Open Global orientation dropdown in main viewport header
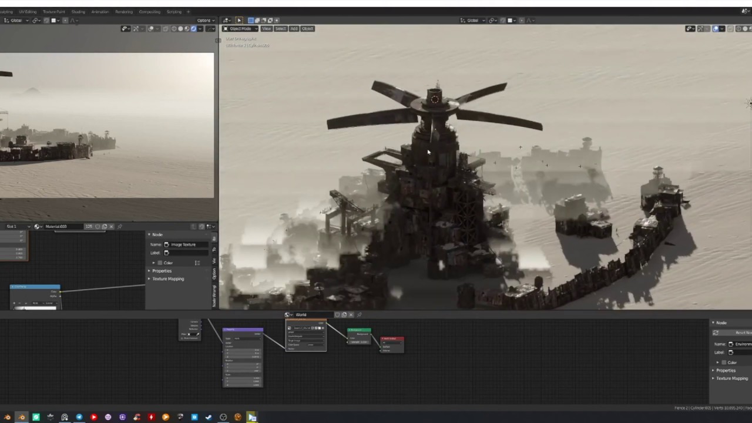752x423 pixels. (x=474, y=20)
